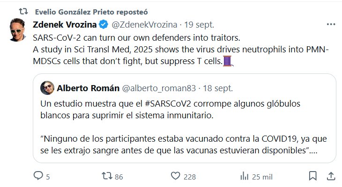This screenshot has width=342, height=187.
Task: Open view analytics bar chart icon
Action: click(244, 176)
